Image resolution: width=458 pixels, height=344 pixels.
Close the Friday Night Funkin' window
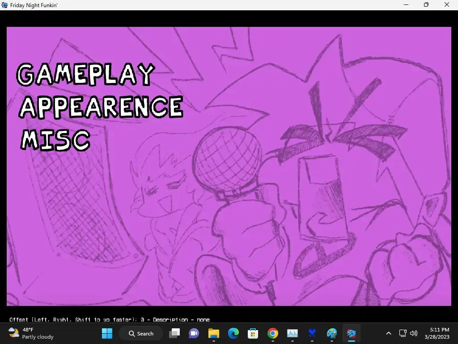tap(447, 5)
